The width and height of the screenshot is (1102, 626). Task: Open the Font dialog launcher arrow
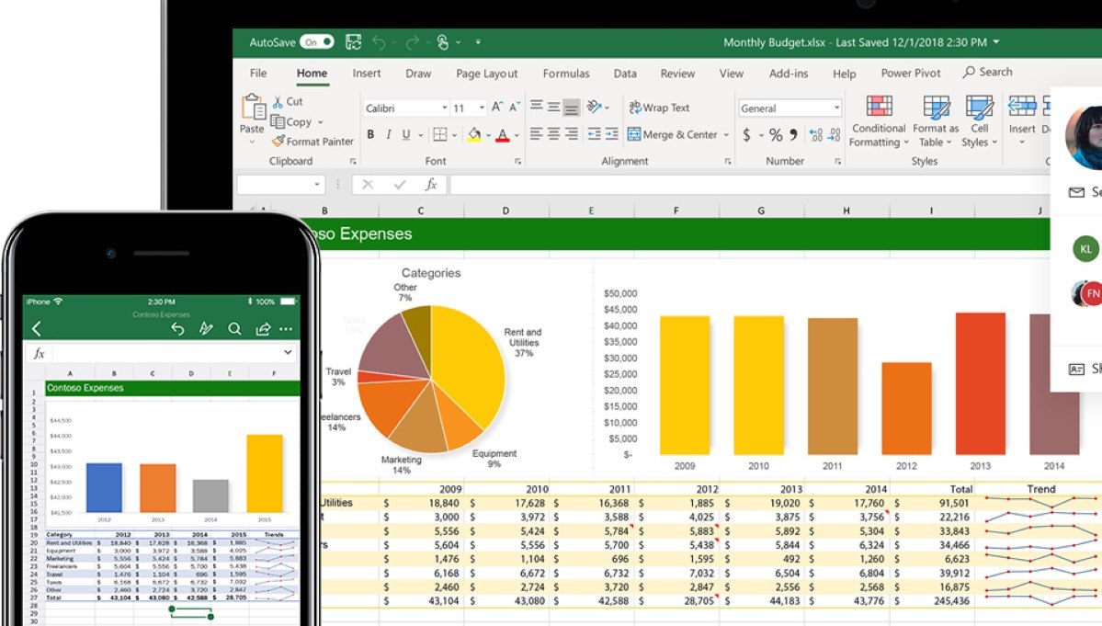[x=518, y=162]
